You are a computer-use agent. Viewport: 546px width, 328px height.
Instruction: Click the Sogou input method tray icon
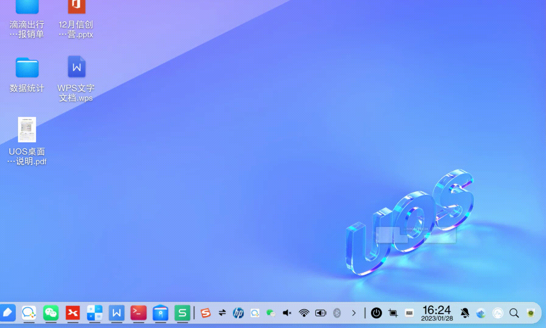click(x=206, y=313)
